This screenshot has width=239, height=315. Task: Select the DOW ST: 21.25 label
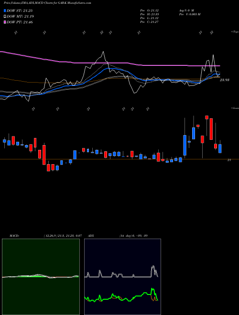(20, 10)
